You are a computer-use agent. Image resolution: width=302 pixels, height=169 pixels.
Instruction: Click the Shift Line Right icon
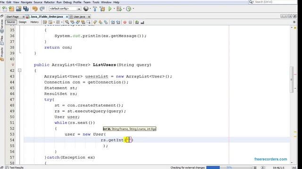118,23
